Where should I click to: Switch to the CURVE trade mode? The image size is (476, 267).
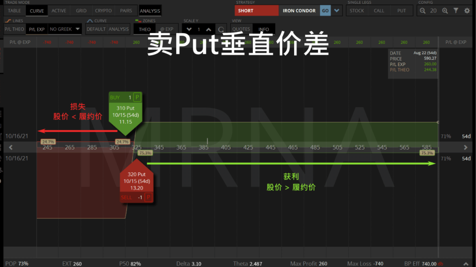pos(37,11)
